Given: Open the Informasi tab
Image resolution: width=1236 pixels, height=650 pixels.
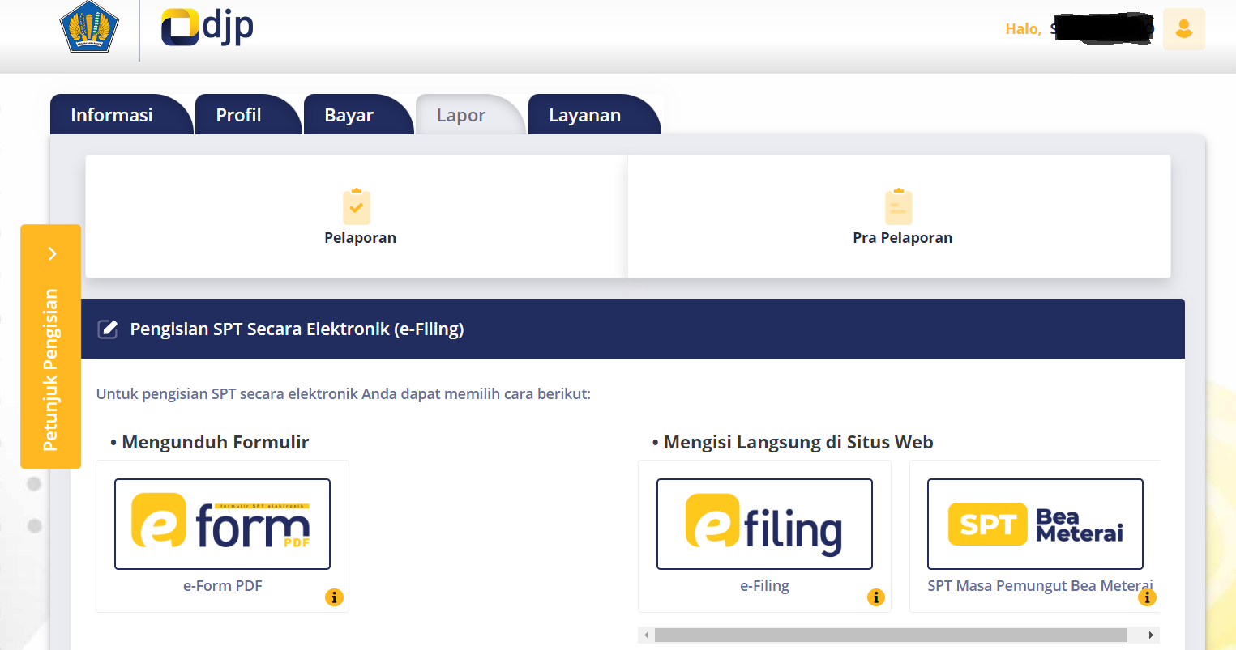Looking at the screenshot, I should tap(122, 114).
